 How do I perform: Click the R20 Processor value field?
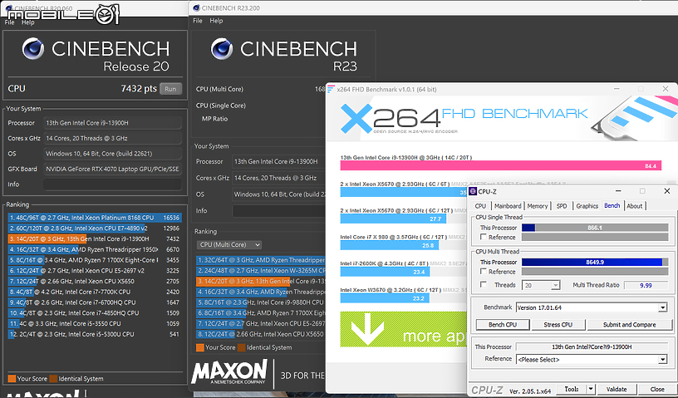tap(112, 123)
